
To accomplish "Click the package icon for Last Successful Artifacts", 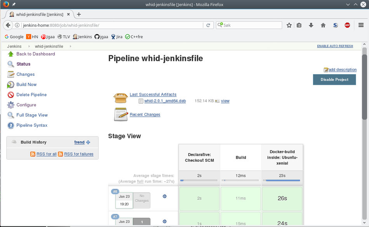I will [120, 97].
